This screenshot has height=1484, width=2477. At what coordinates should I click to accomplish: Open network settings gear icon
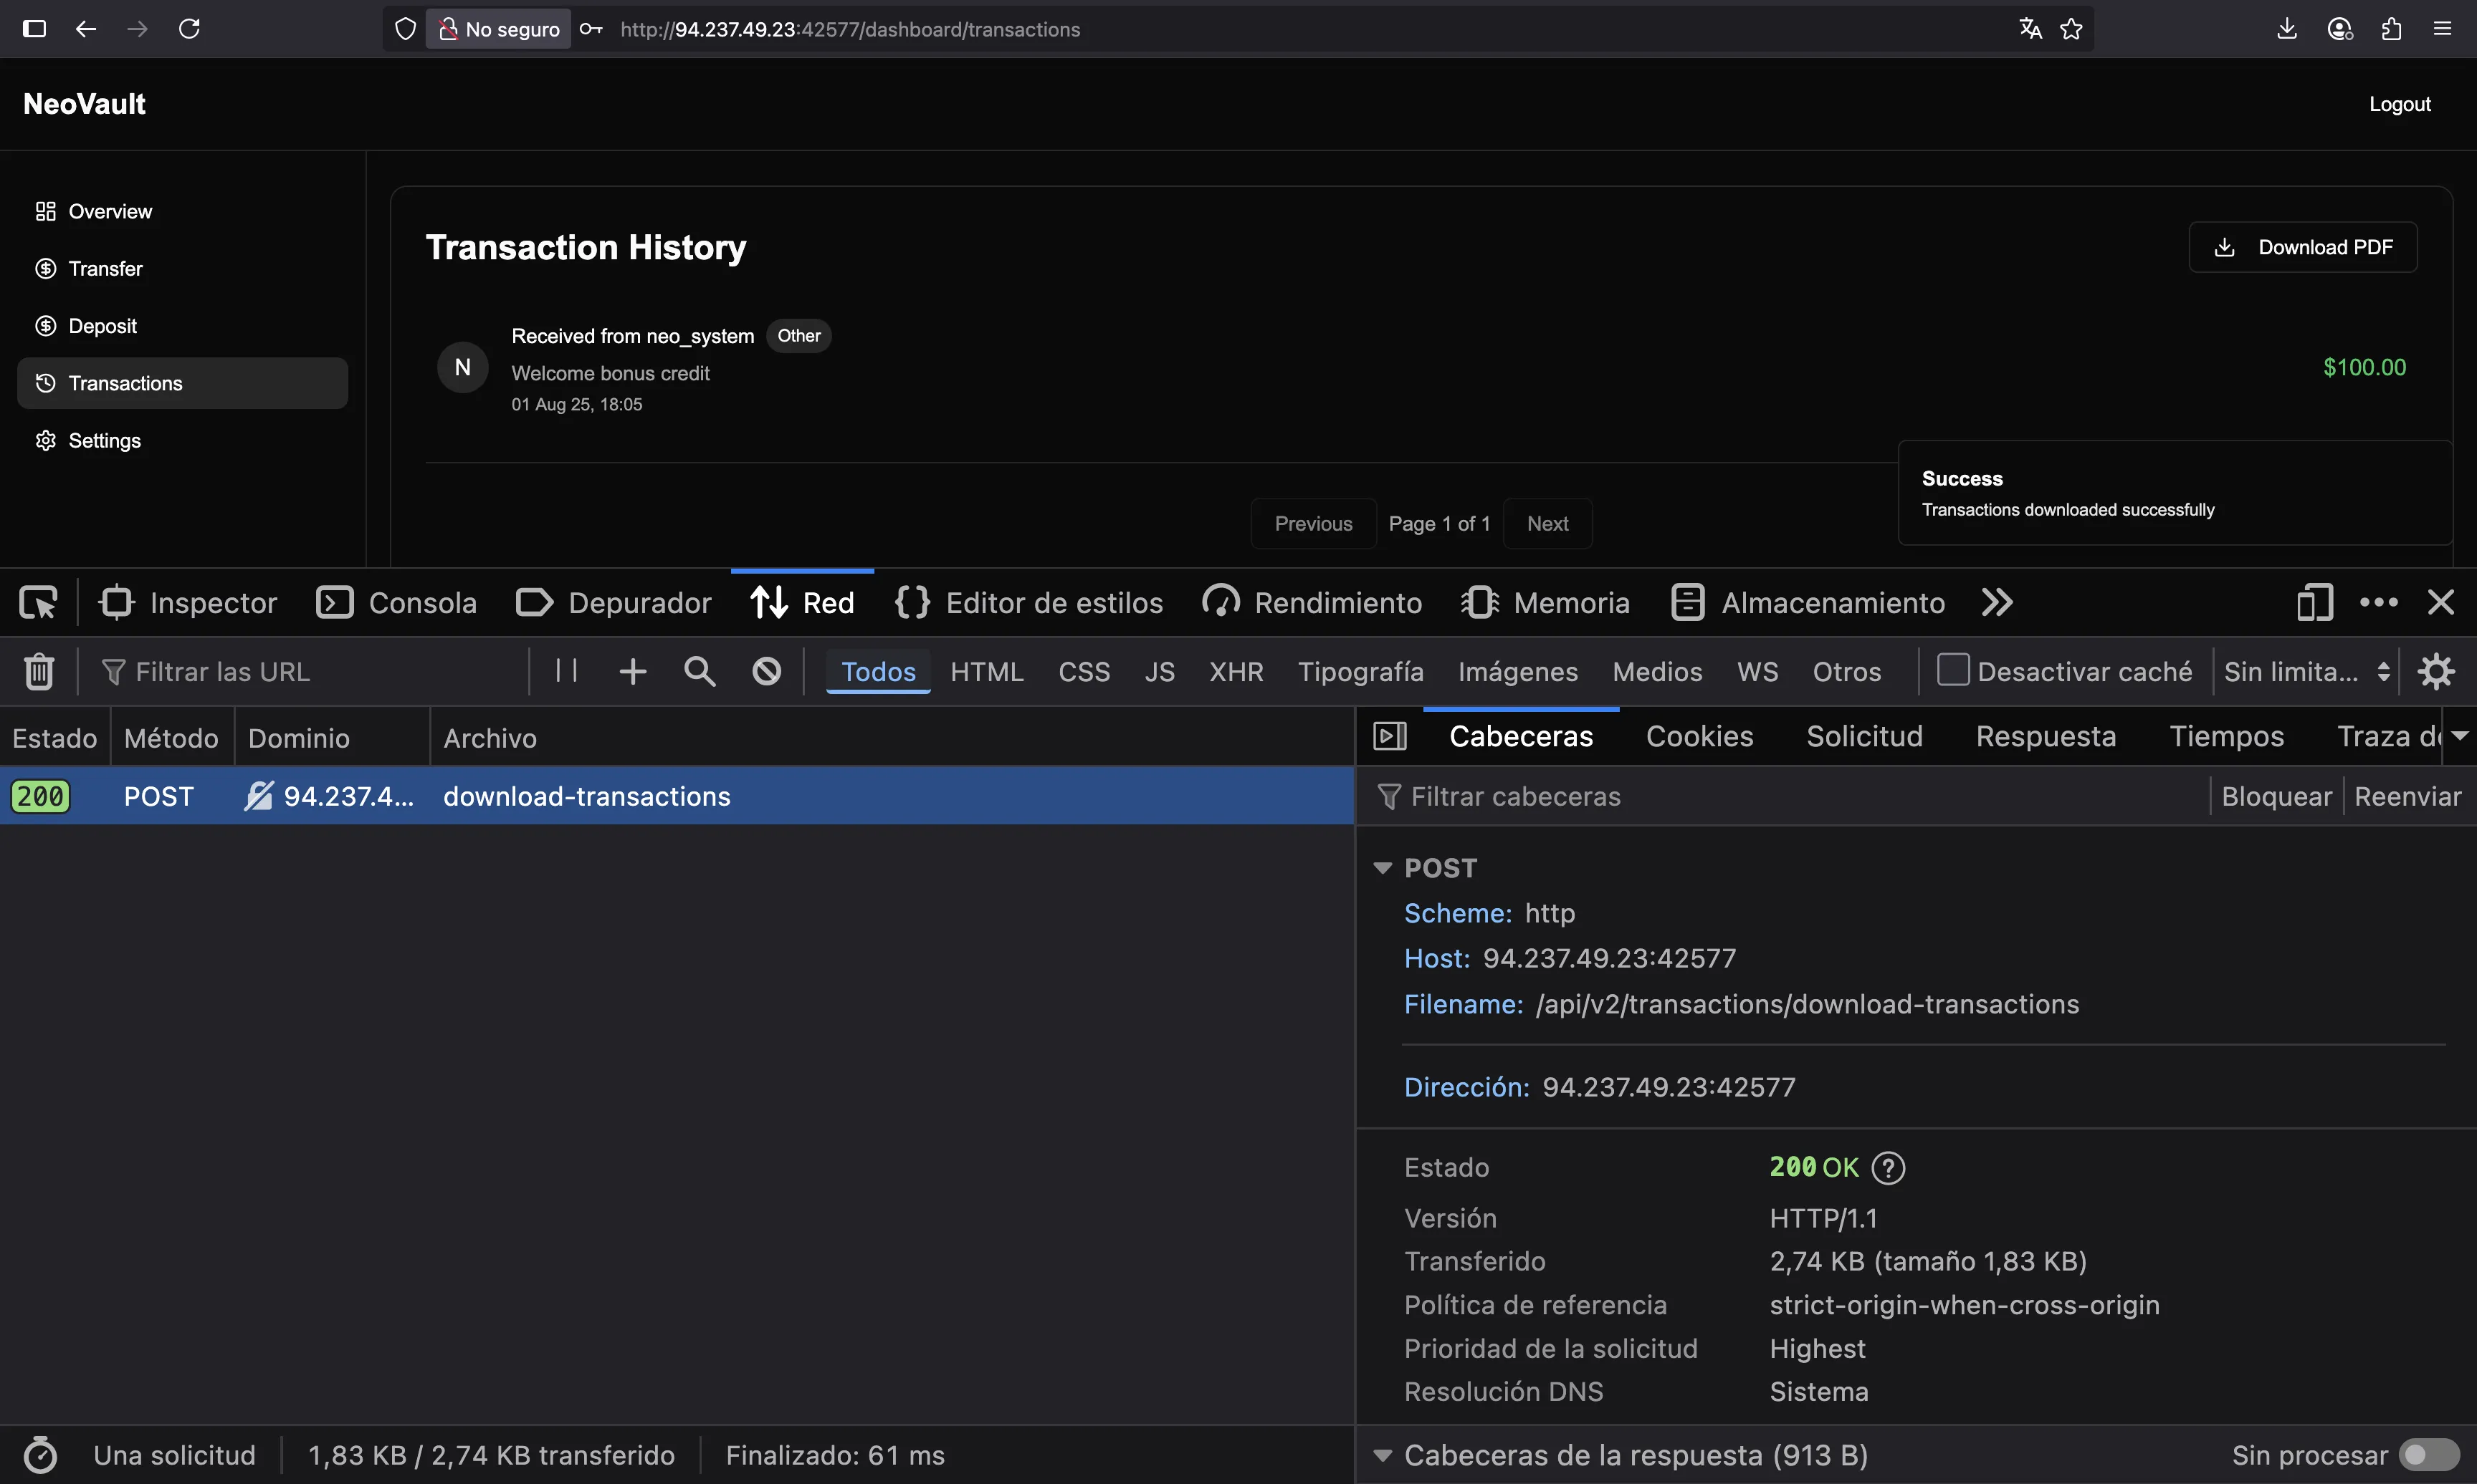pos(2436,671)
